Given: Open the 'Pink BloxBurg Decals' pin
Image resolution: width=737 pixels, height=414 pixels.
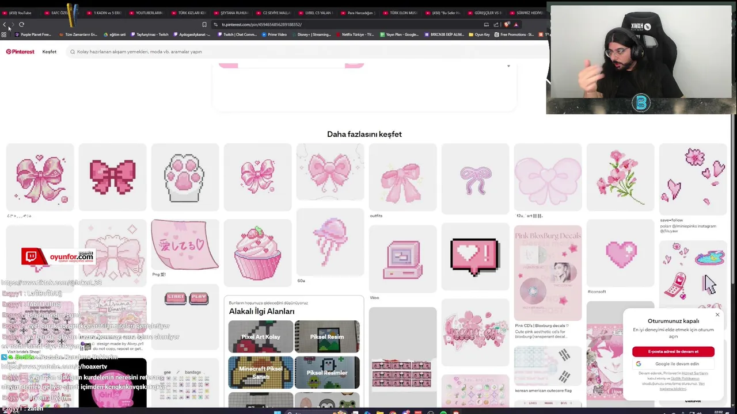Looking at the screenshot, I should point(548,273).
